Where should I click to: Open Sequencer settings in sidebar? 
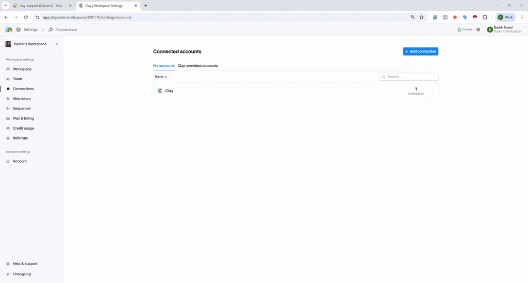tap(22, 109)
